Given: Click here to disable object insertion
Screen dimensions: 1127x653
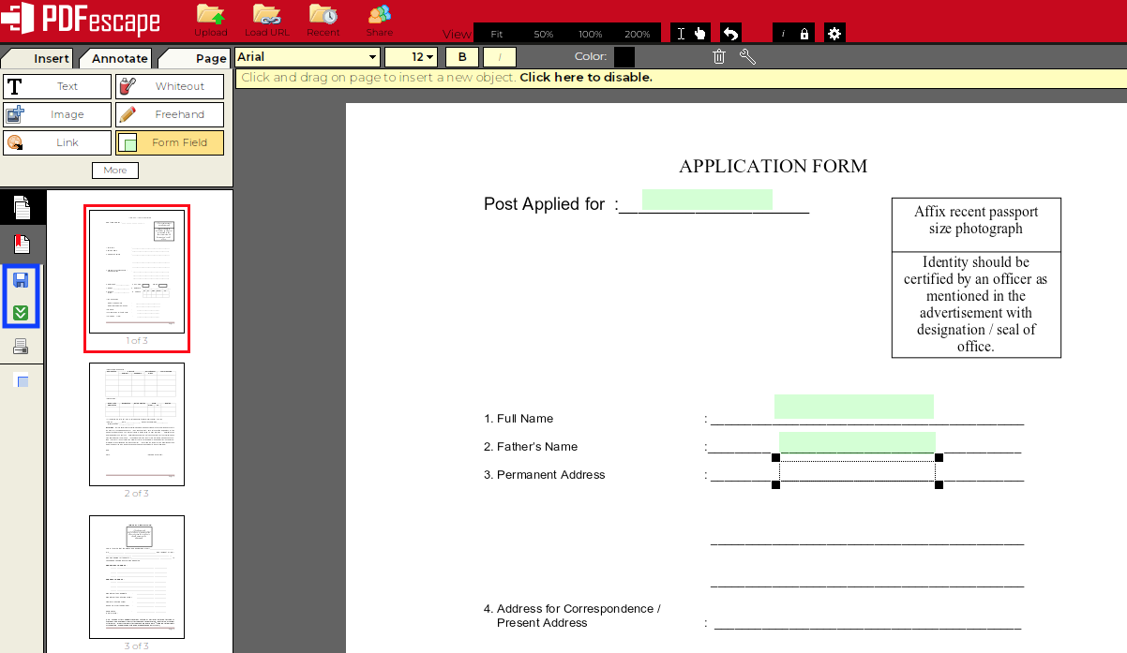Looking at the screenshot, I should point(584,77).
